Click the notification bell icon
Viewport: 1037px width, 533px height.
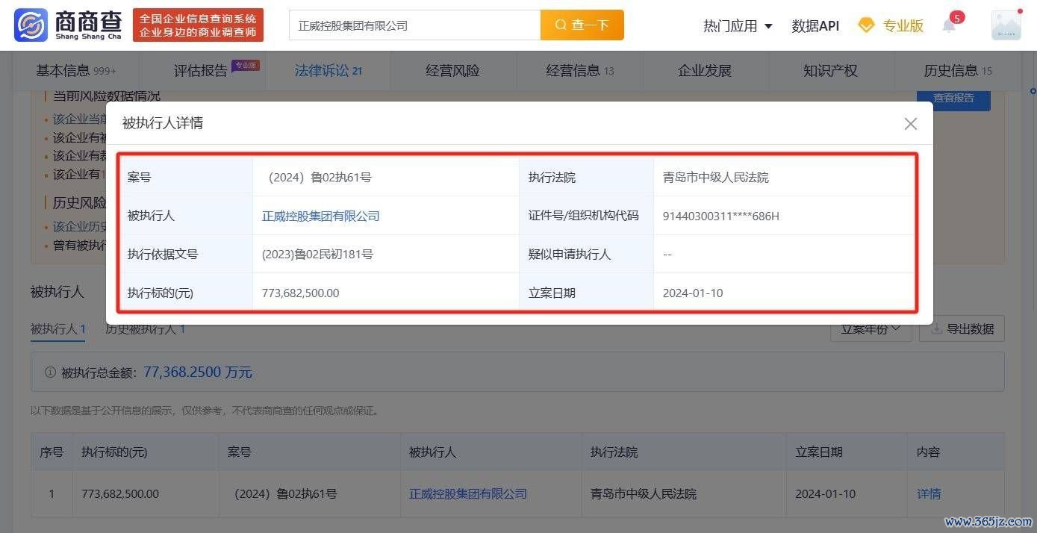coord(949,26)
